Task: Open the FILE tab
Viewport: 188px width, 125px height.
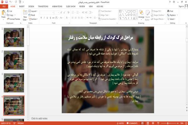Action: 4,7
